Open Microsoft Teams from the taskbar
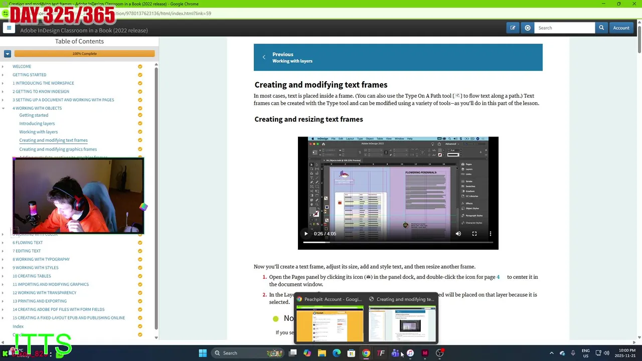 point(395,353)
